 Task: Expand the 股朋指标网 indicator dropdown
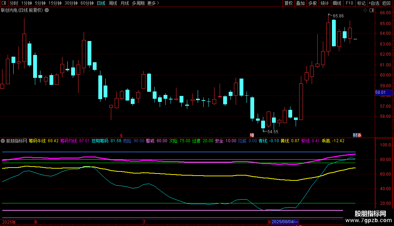pyautogui.click(x=3, y=141)
